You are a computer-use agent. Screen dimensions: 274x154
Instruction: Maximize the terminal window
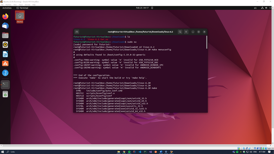pyautogui.click(x=199, y=32)
